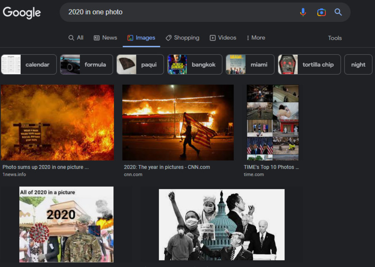Choose the bangkok suggestion chip
375x267 pixels.
pyautogui.click(x=194, y=65)
